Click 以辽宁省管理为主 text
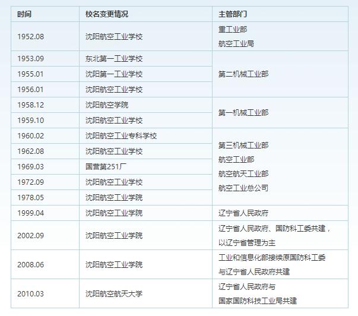 click(x=247, y=243)
